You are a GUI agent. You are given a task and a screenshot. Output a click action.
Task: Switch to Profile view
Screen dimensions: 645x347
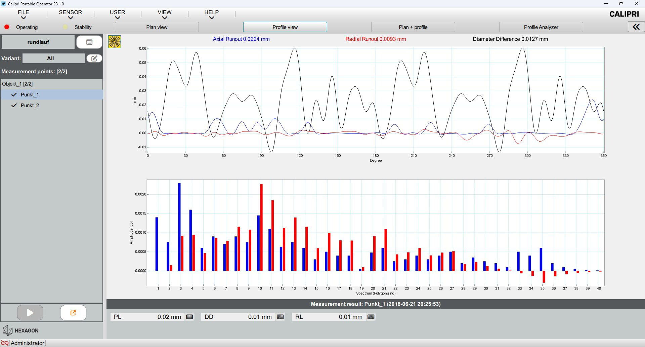coord(285,27)
